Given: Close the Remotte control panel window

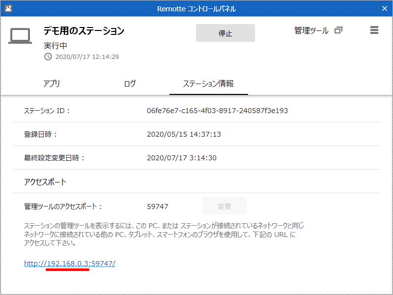Looking at the screenshot, I should [385, 8].
